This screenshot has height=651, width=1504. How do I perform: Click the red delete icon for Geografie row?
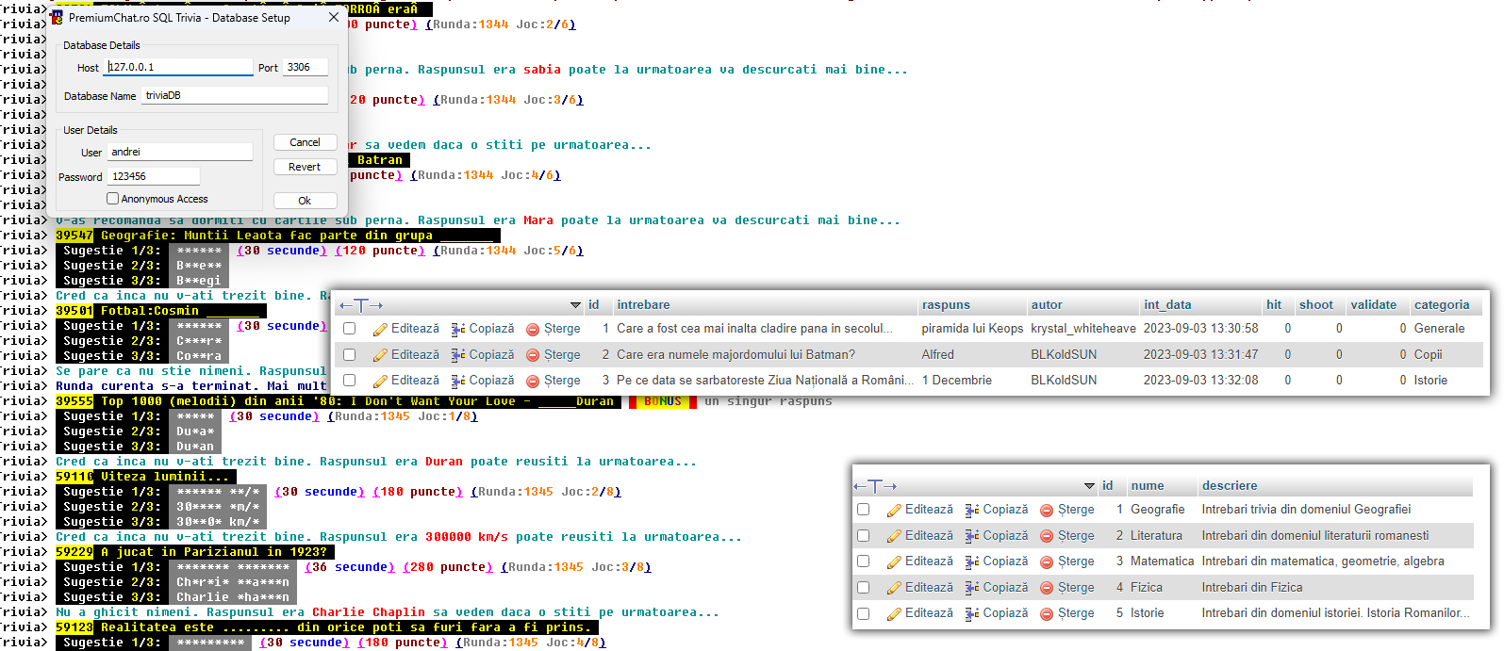point(1047,511)
